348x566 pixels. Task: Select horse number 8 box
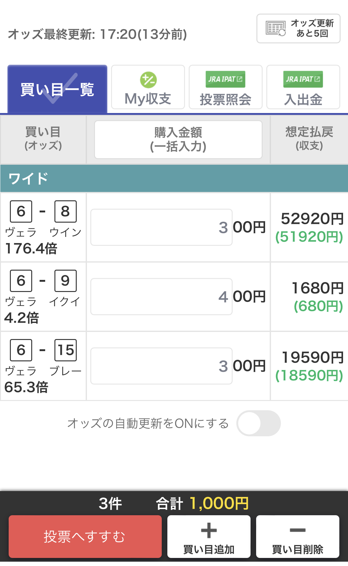[65, 211]
